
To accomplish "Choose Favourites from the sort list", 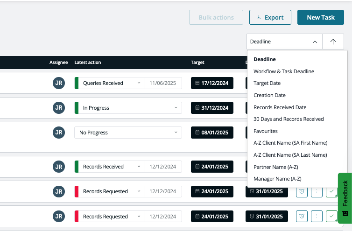I will click(x=266, y=131).
